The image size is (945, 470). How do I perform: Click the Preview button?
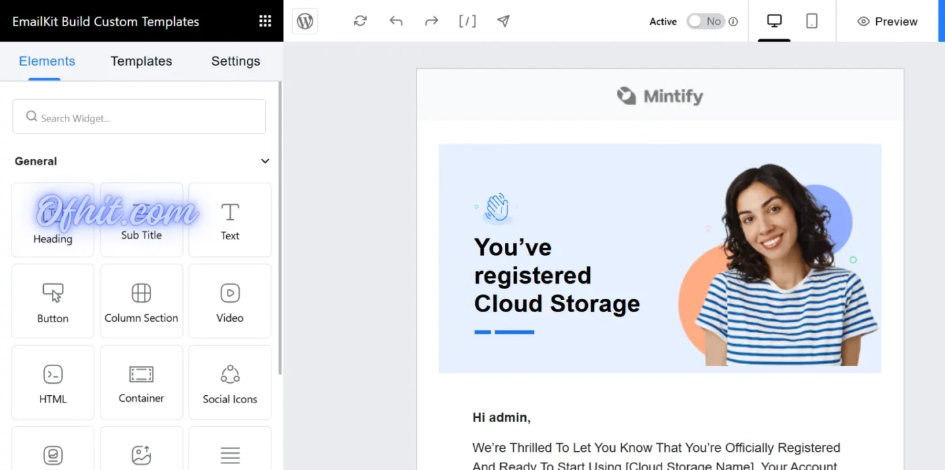[x=887, y=21]
